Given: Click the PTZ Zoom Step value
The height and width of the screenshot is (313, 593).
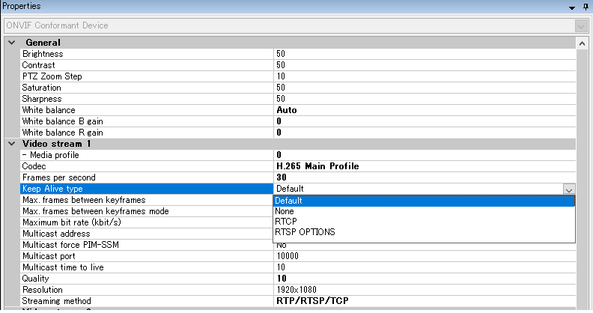Looking at the screenshot, I should [424, 76].
